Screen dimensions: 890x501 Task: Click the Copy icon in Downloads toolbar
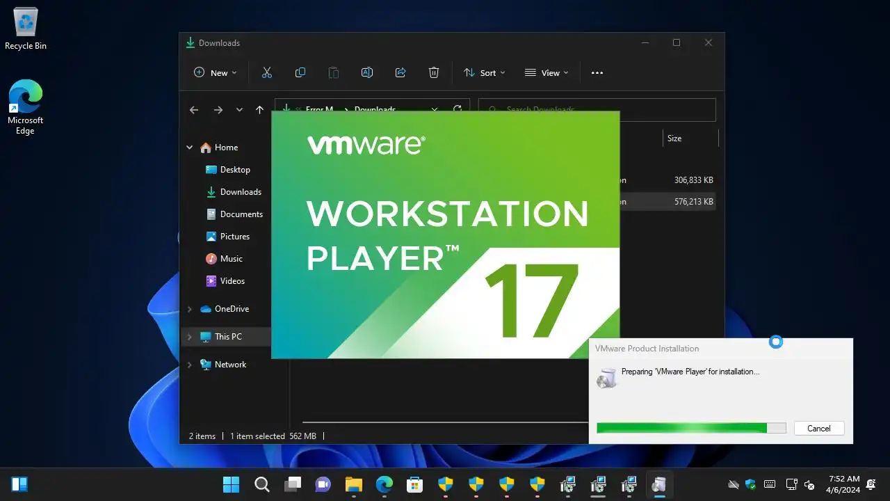(x=300, y=72)
